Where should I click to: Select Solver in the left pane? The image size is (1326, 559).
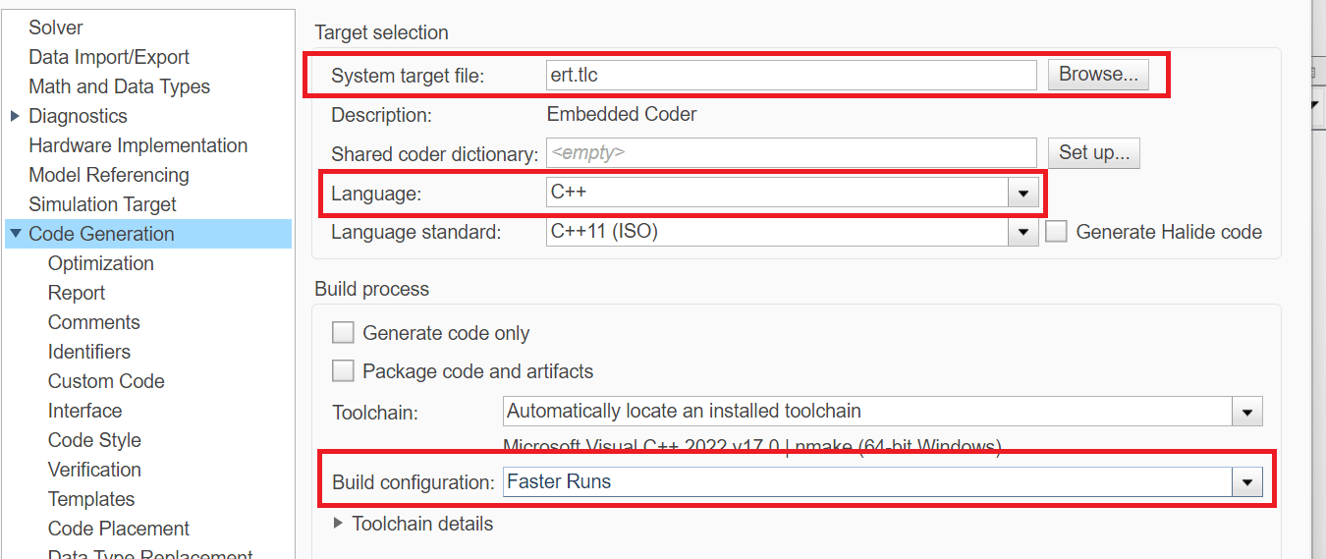click(56, 28)
